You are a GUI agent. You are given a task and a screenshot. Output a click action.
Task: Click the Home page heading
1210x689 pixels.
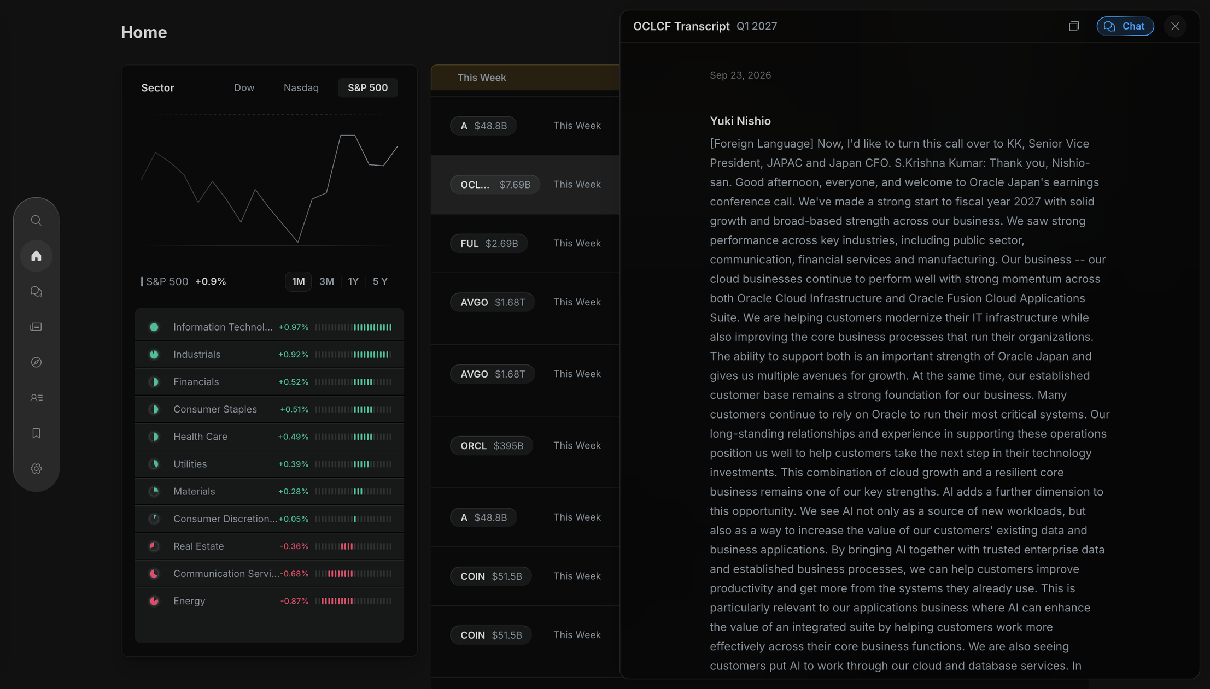(144, 32)
